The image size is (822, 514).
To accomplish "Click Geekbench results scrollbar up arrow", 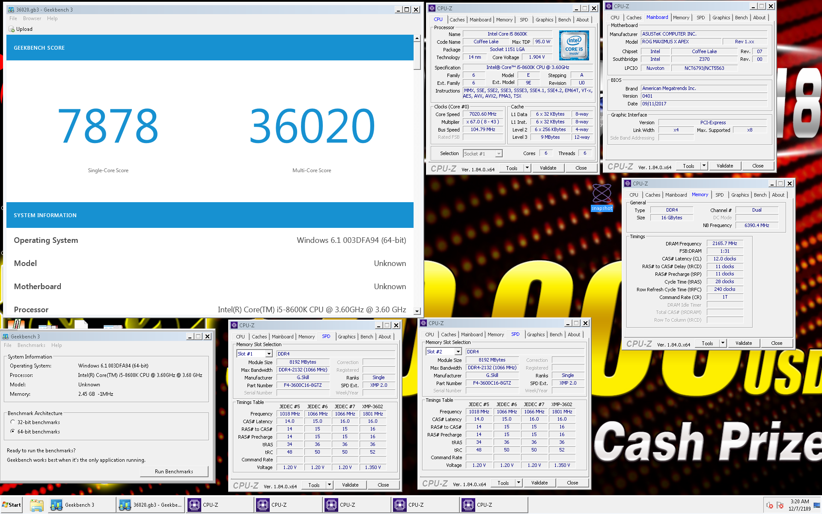I will pos(417,39).
